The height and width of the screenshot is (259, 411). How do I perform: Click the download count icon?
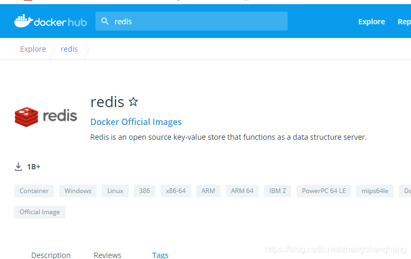[18, 167]
